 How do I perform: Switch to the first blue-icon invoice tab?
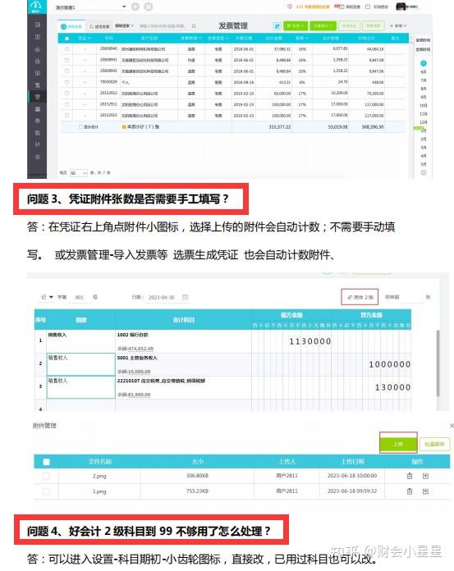[x=71, y=26]
